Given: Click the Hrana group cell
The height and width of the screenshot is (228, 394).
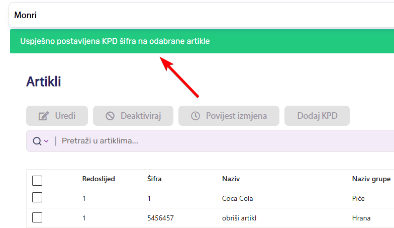Looking at the screenshot, I should point(361,218).
